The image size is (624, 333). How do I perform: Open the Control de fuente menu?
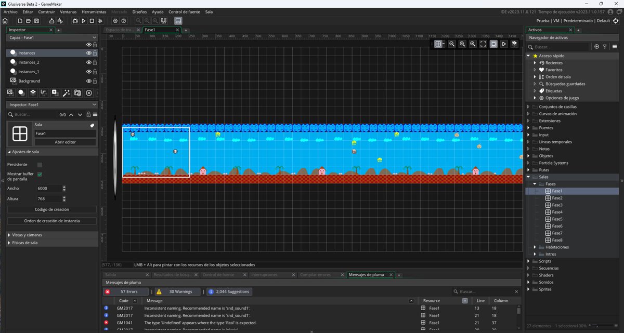(x=185, y=11)
